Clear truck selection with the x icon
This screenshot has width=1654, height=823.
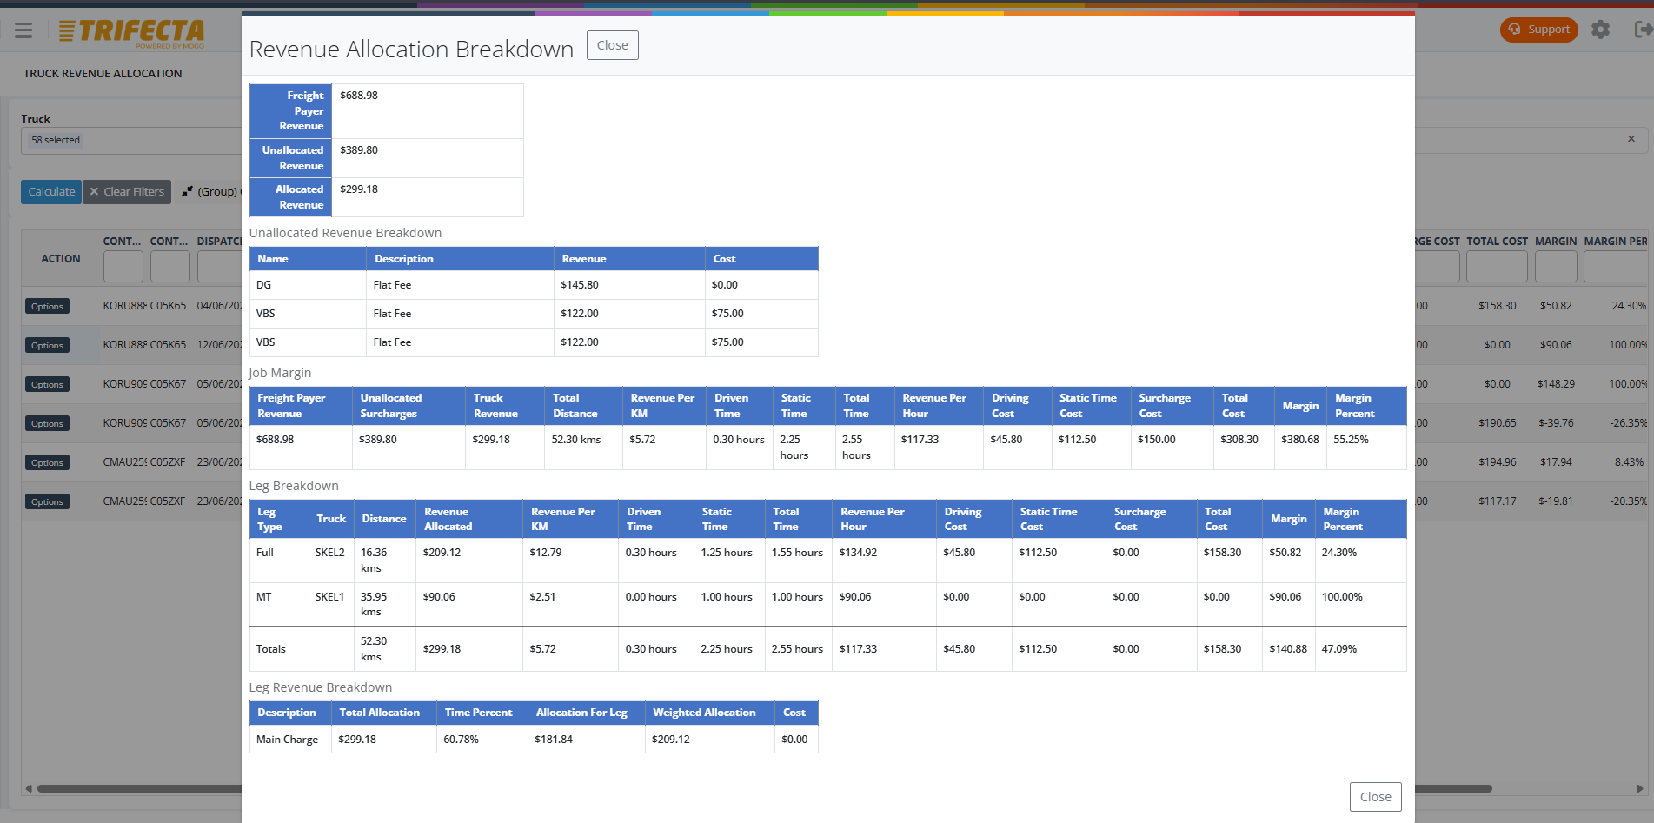coord(1631,139)
